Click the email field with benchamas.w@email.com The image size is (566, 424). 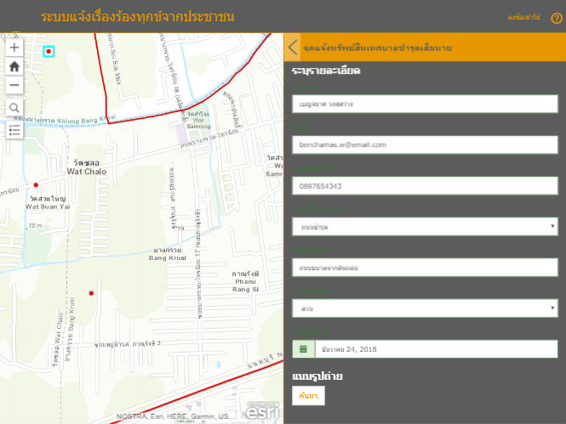tap(424, 144)
